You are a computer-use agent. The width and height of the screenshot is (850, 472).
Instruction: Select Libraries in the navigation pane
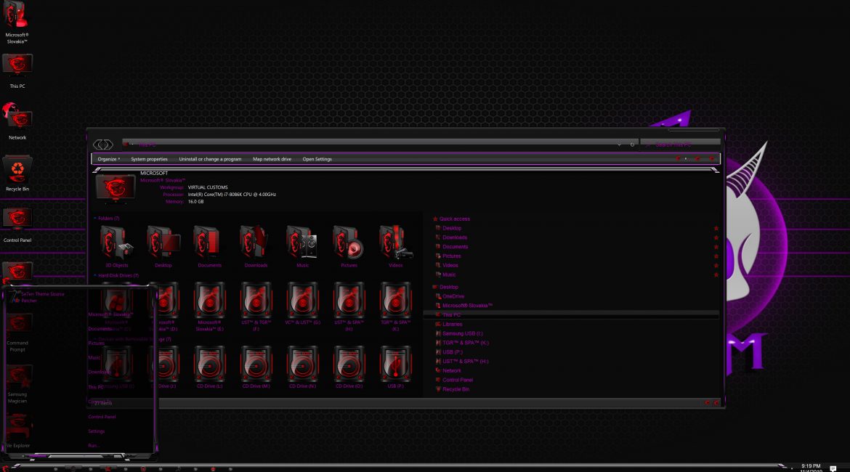452,324
